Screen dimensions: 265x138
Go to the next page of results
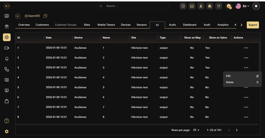[237, 130]
